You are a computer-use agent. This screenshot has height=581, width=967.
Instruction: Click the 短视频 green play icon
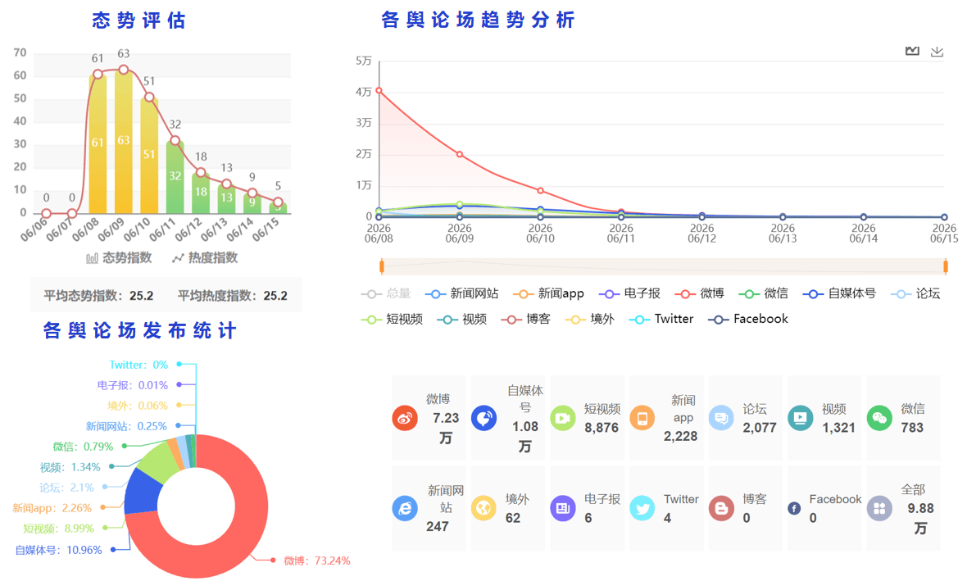coord(562,418)
